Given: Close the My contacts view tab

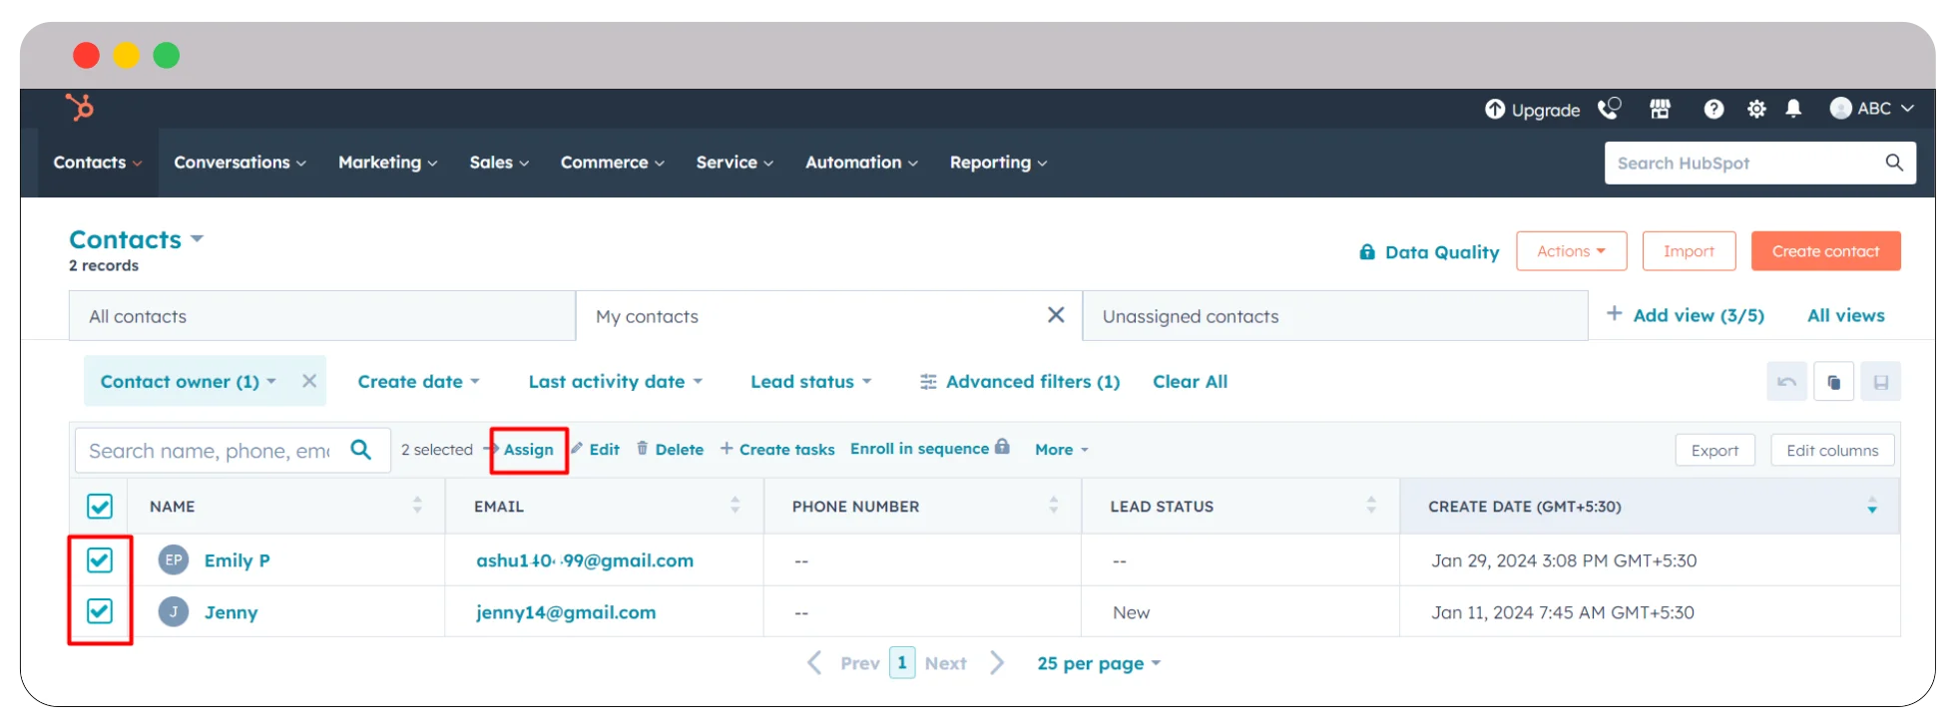Looking at the screenshot, I should [1056, 315].
